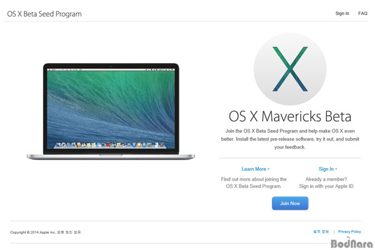Click the orange iBooks icon in the dock
This screenshot has height=250, width=375.
tap(139, 145)
